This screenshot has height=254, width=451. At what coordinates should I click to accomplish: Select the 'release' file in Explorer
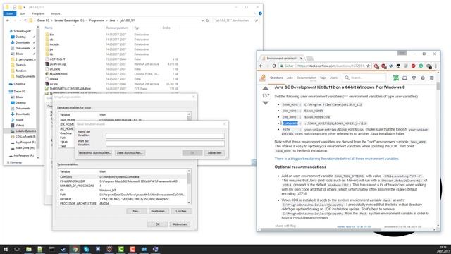pyautogui.click(x=54, y=78)
